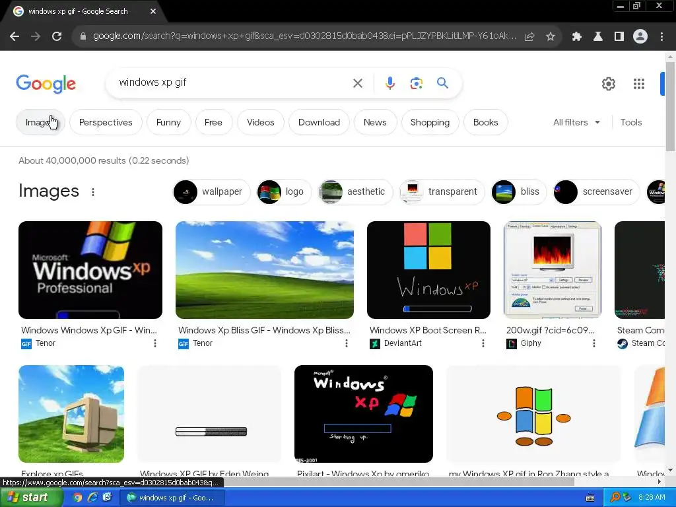Open the Windows Start menu

[x=32, y=498]
